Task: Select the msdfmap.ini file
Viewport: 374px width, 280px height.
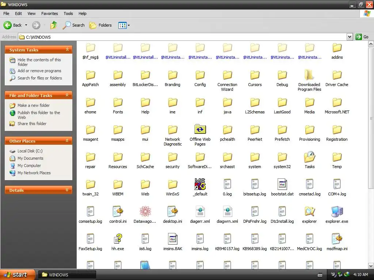Action: click(337, 242)
